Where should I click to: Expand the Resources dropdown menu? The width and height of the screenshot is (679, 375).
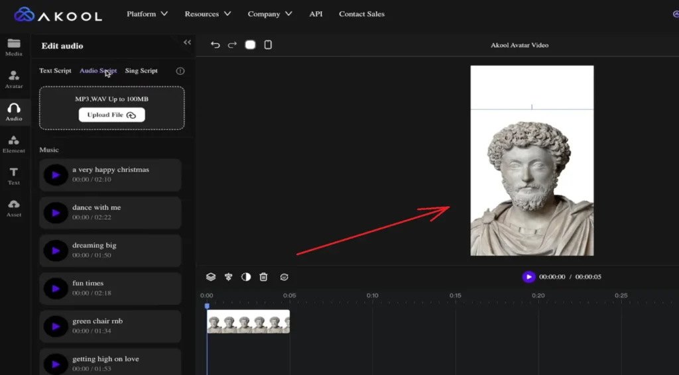208,14
